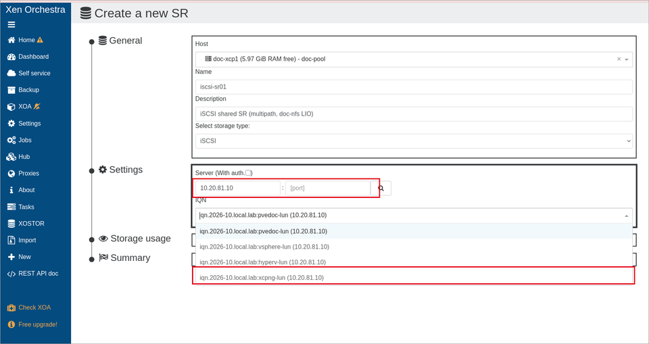Click the Hub cubes icon
The height and width of the screenshot is (344, 649).
click(x=11, y=157)
